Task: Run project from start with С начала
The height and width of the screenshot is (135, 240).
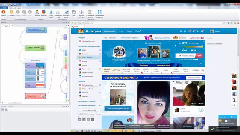Action: (11, 12)
